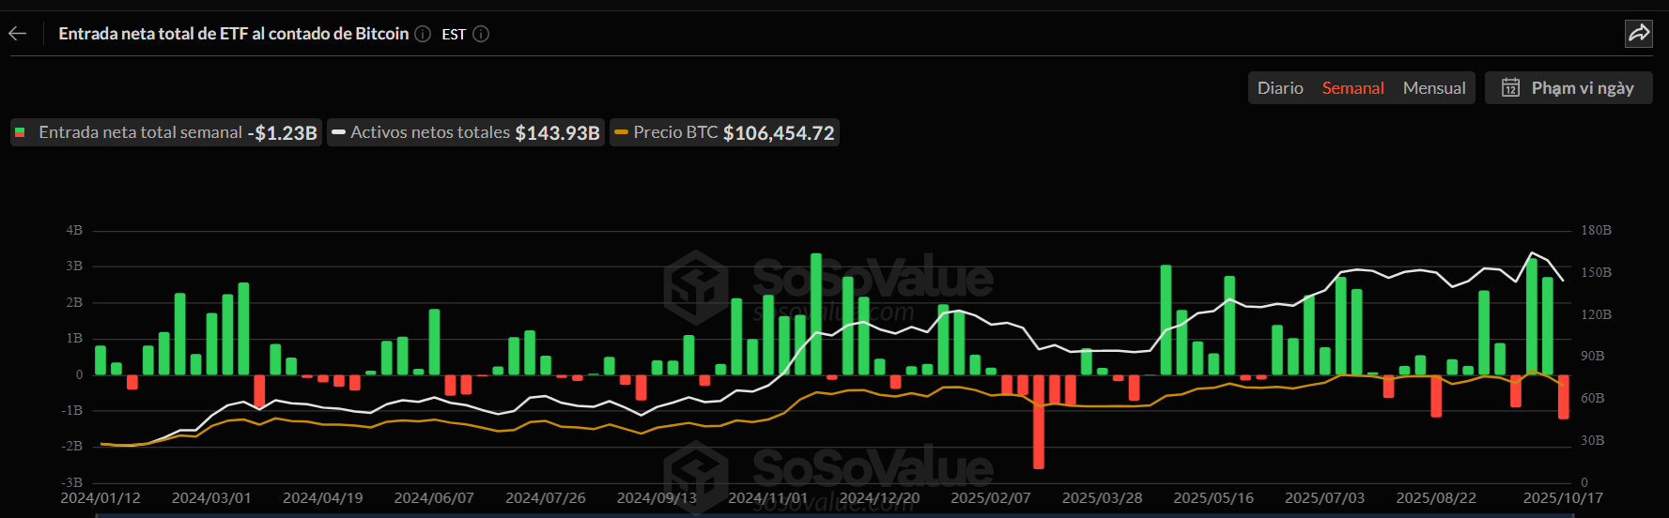Click the first green bar at 2024/01/12
The image size is (1669, 518).
[x=100, y=360]
